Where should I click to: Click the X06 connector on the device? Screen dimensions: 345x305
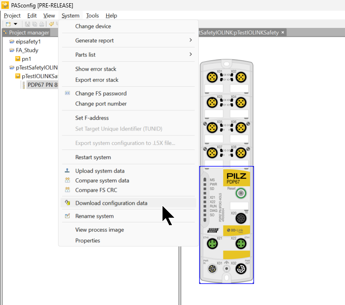point(241,128)
